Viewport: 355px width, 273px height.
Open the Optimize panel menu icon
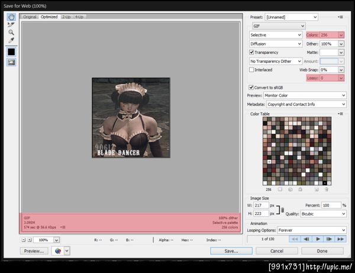click(340, 17)
